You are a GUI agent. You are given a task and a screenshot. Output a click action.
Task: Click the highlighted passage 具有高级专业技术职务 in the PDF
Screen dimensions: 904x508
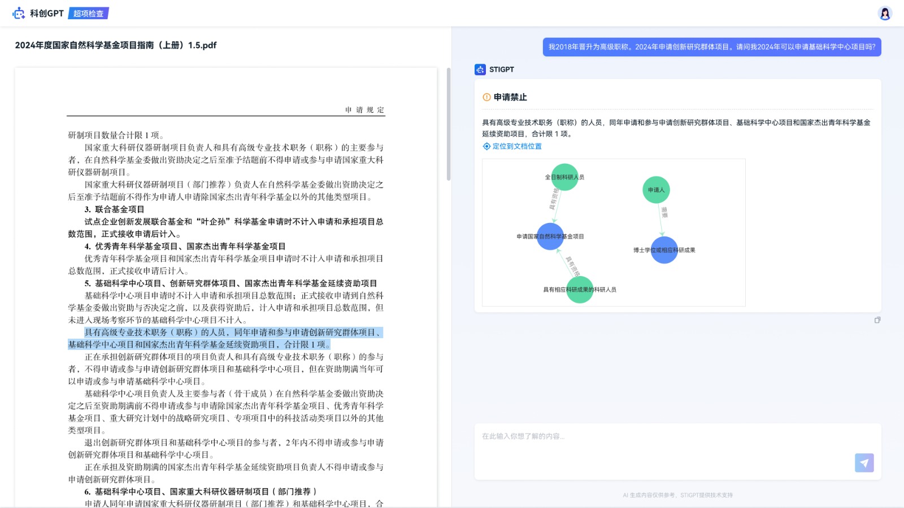[x=226, y=338]
